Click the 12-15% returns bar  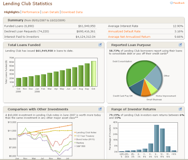[162, 140]
